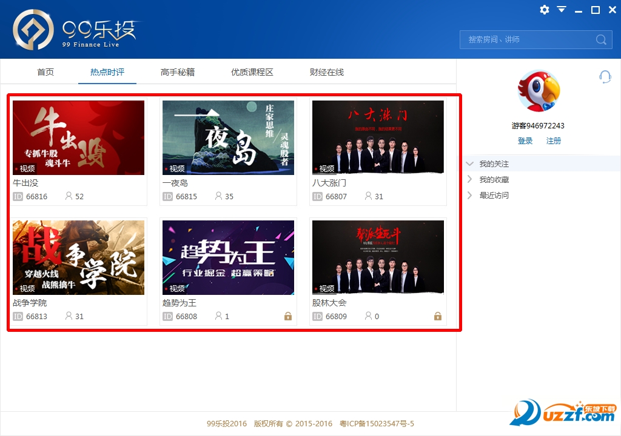Click the search magnifier icon
Image resolution: width=621 pixels, height=436 pixels.
(601, 39)
